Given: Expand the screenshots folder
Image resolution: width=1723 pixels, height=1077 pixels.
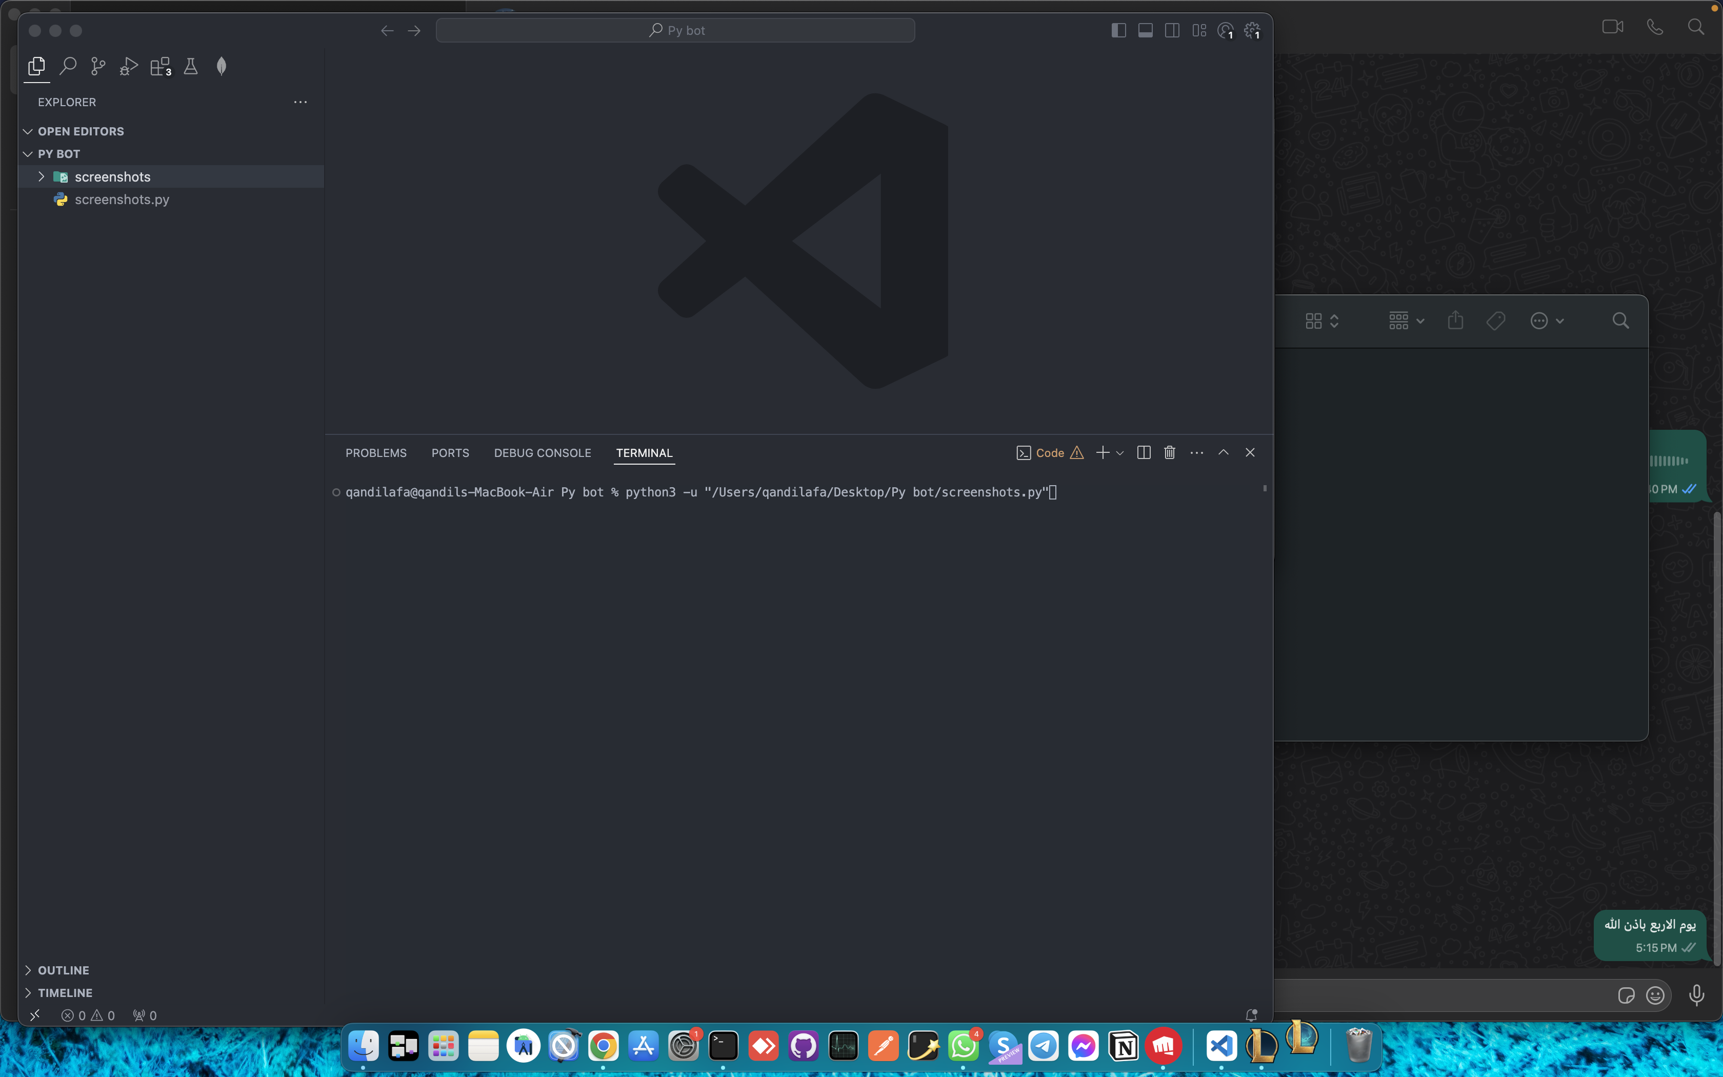Looking at the screenshot, I should [x=112, y=176].
